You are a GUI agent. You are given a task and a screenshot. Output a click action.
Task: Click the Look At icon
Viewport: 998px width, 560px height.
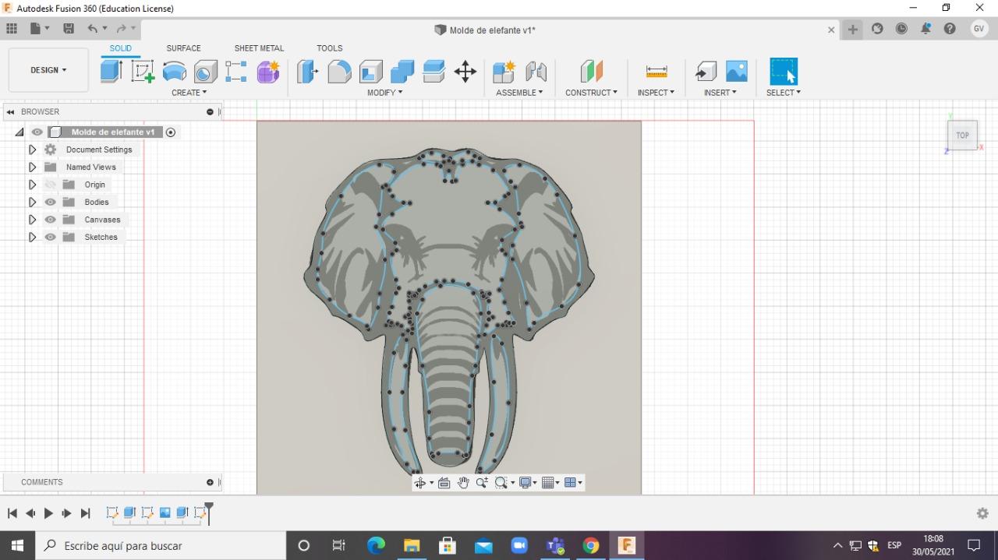(444, 483)
